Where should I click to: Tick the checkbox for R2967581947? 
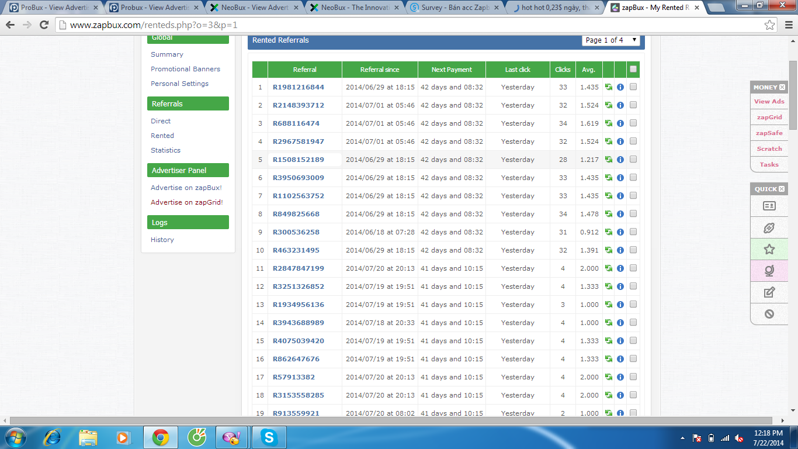(x=633, y=141)
